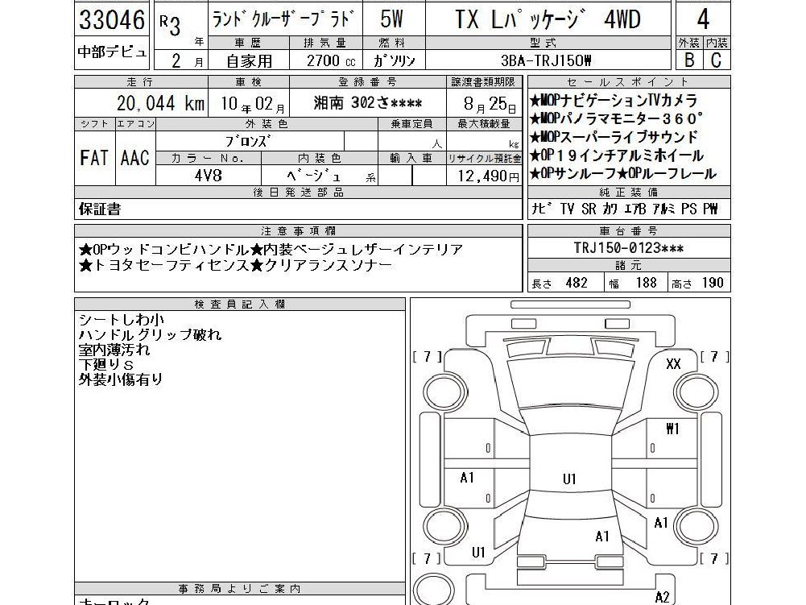This screenshot has height=605, width=806.
Task: Click the width value 188
Action: click(646, 283)
